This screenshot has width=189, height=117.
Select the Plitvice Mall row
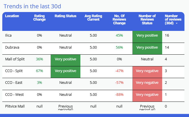point(15,106)
